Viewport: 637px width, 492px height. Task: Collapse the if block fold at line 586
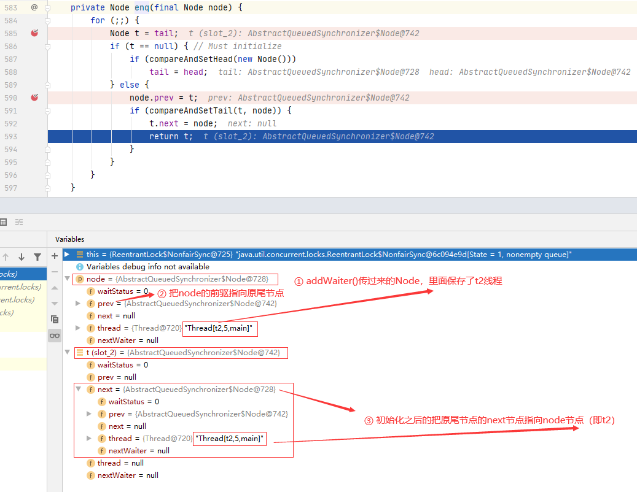47,46
